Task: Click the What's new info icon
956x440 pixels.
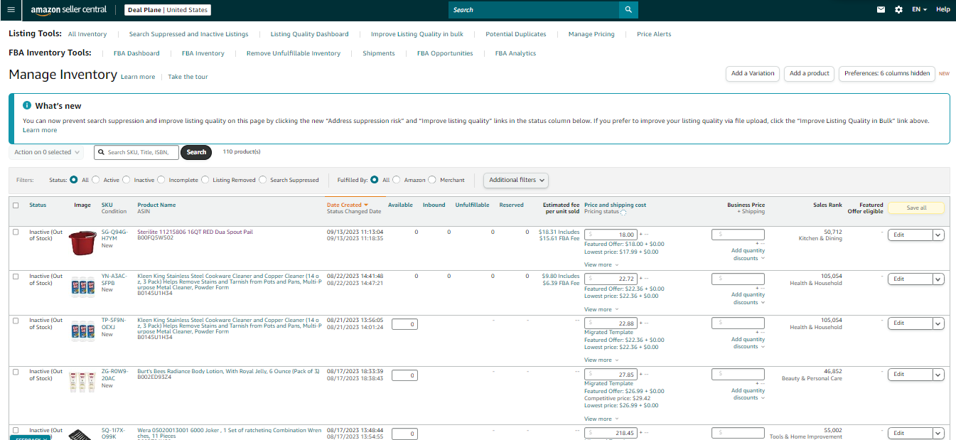Action: (x=27, y=105)
